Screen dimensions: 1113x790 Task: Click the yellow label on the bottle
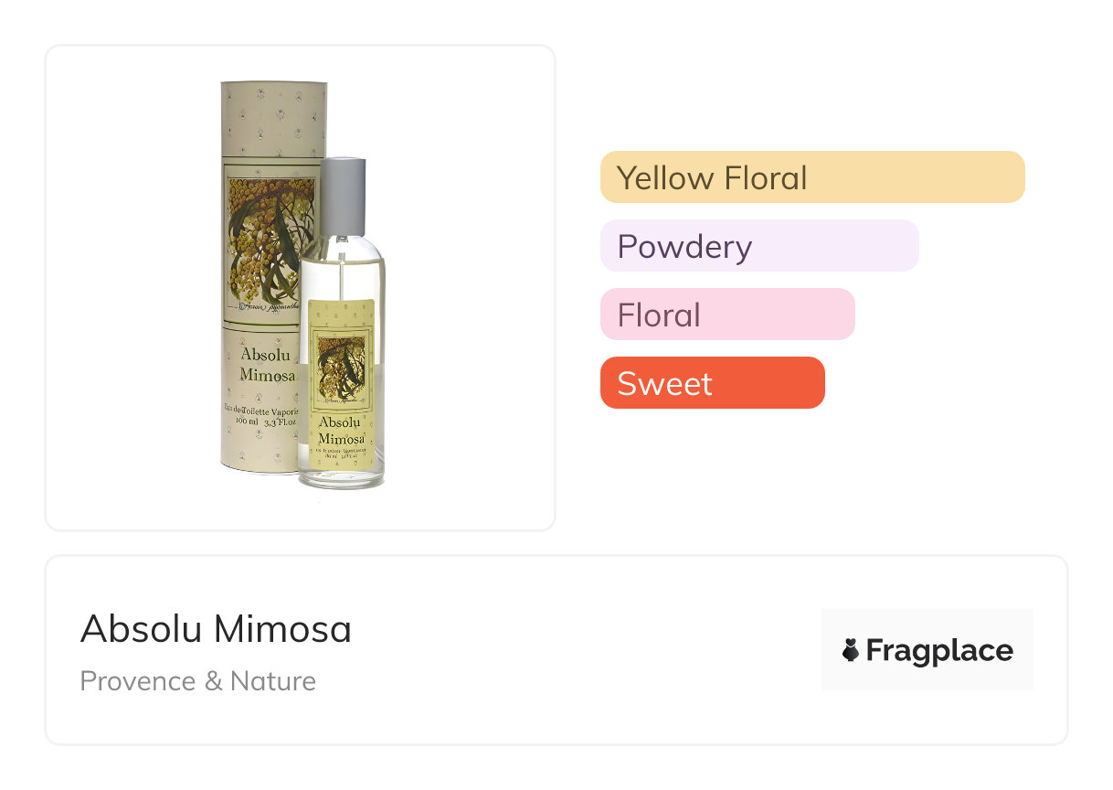(x=342, y=384)
